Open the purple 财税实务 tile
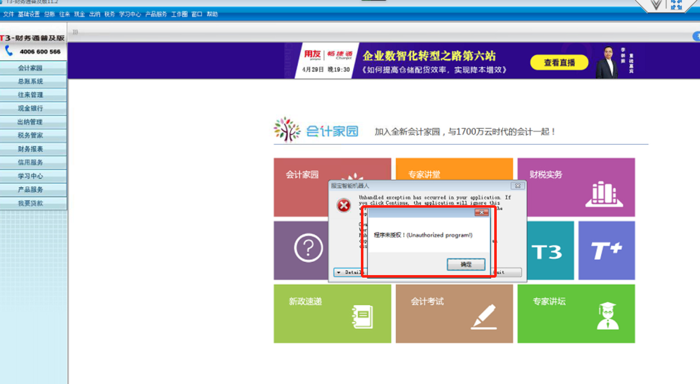 576,187
